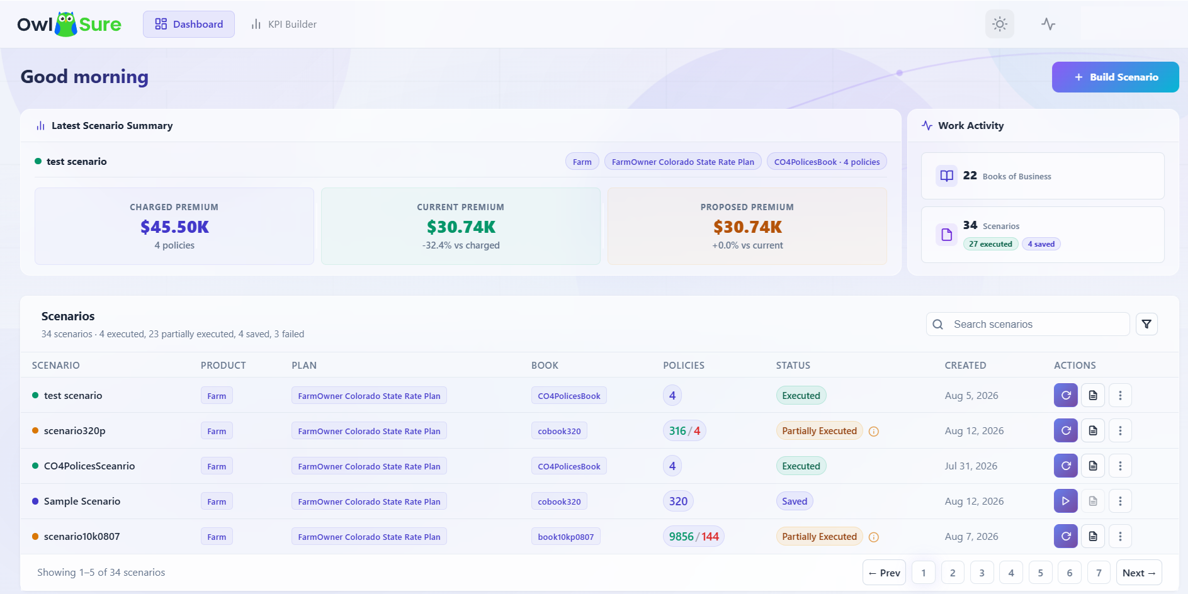Open CO4PolicesSceanrio document icon

click(x=1093, y=466)
